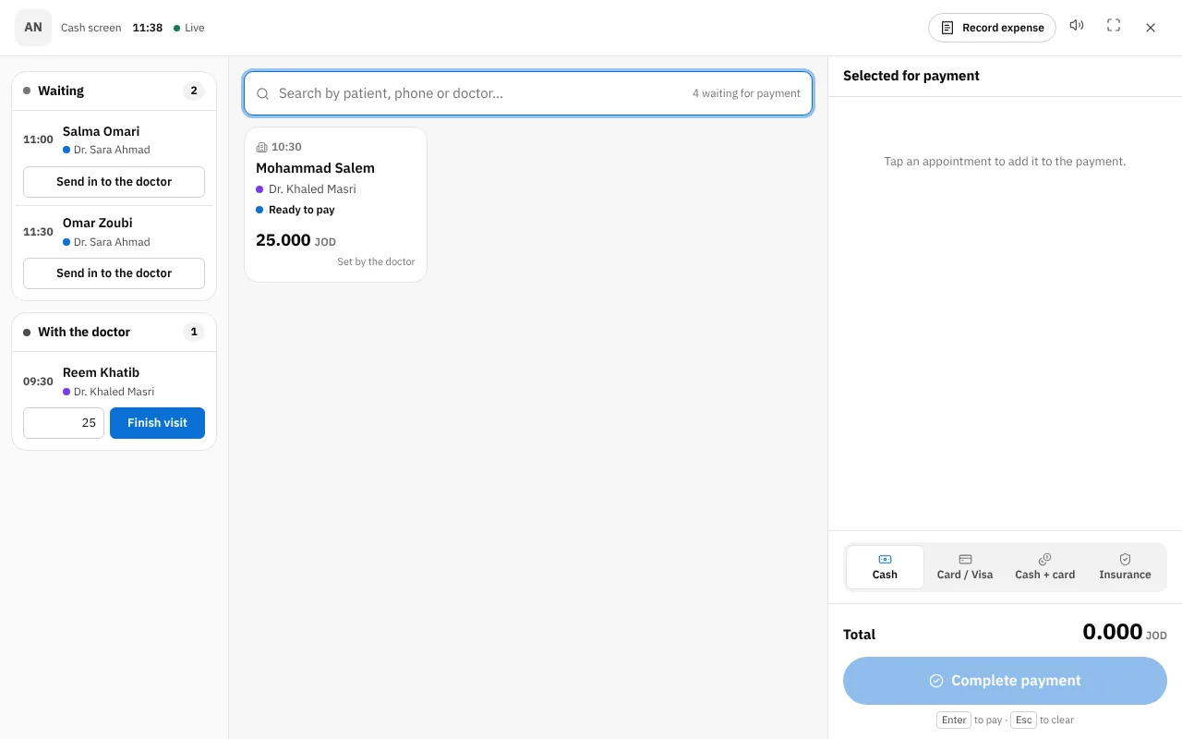Image resolution: width=1182 pixels, height=739 pixels.
Task: Click the Reem Khatib name
Action: pyautogui.click(x=102, y=372)
